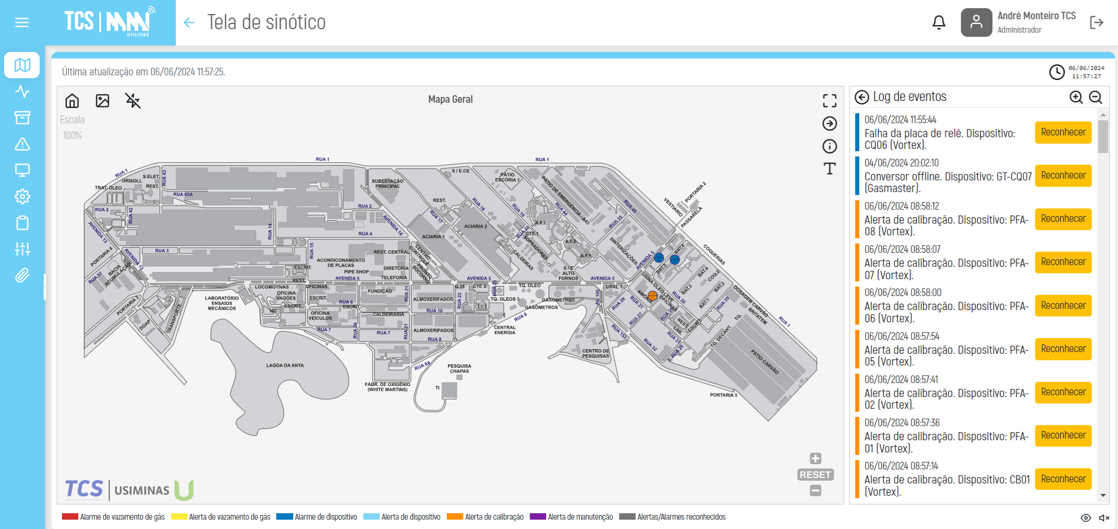Open the settings gear in the sidebar
Screen dimensions: 1118x529
22,196
